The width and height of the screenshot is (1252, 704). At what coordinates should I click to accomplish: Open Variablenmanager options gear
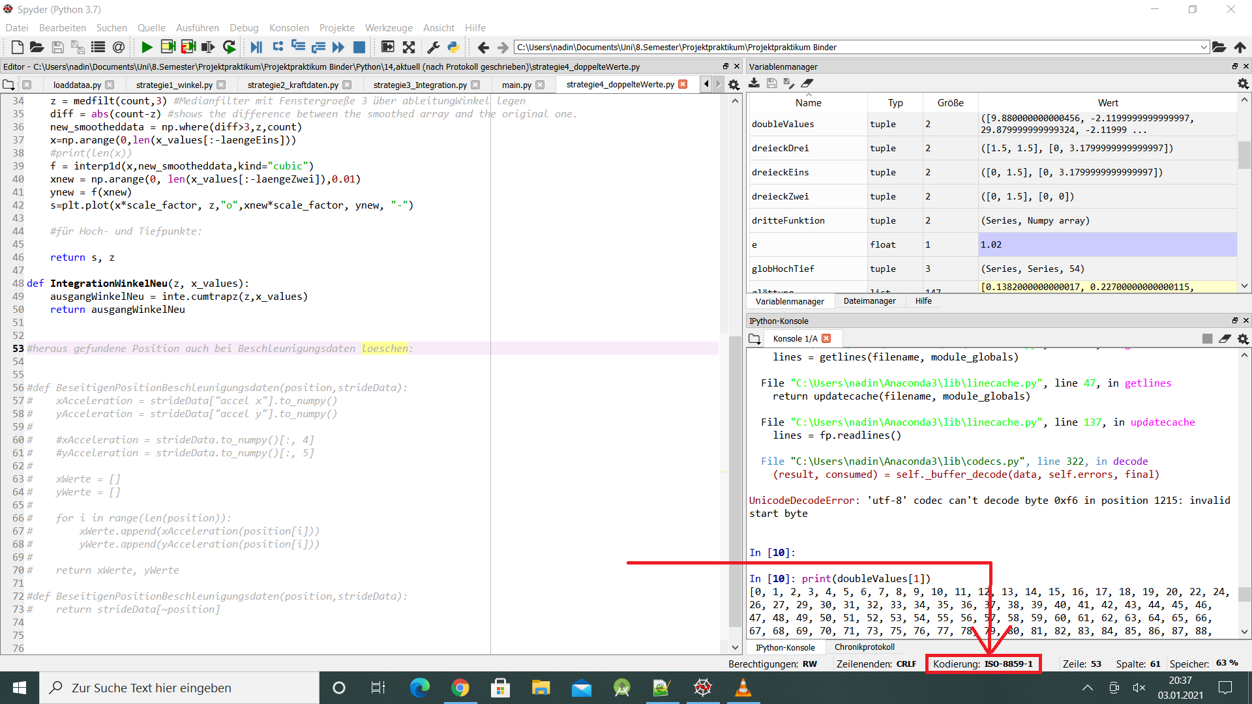pos(1243,83)
